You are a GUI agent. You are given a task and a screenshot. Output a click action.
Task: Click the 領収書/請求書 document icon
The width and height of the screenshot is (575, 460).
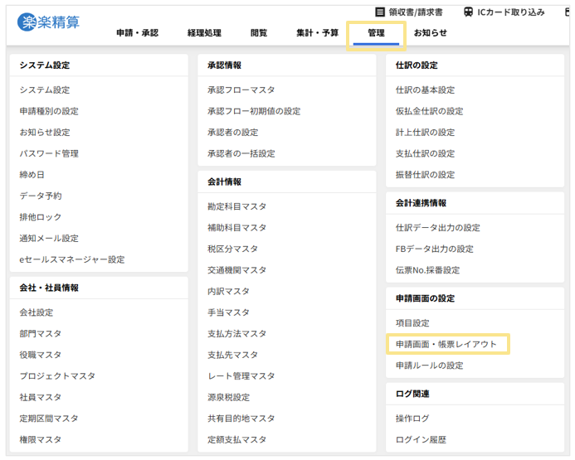(x=380, y=12)
